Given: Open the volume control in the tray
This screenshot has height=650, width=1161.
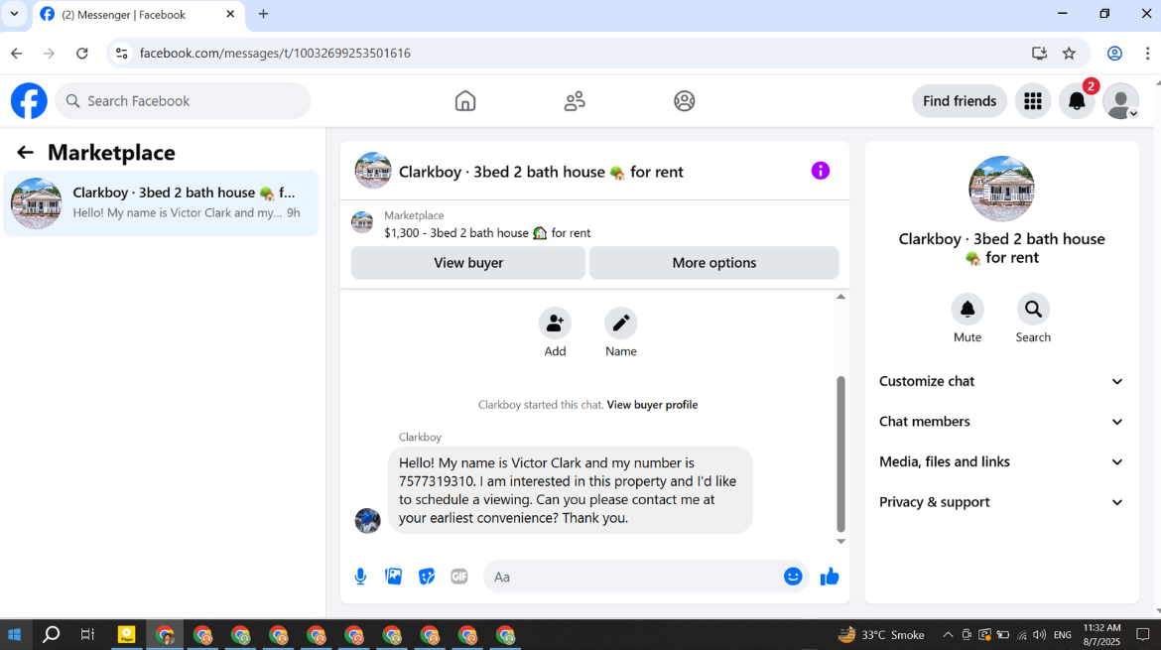Looking at the screenshot, I should point(1040,634).
